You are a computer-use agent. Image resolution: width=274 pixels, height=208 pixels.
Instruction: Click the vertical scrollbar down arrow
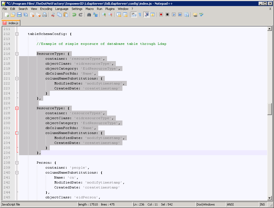point(270,198)
